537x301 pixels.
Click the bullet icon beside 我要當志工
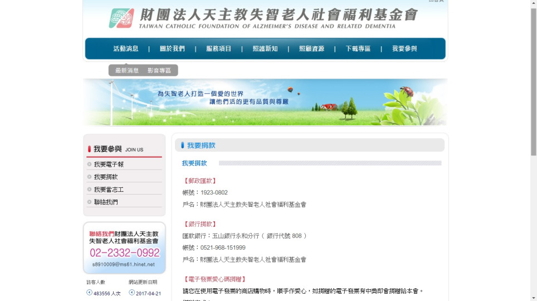(x=89, y=190)
